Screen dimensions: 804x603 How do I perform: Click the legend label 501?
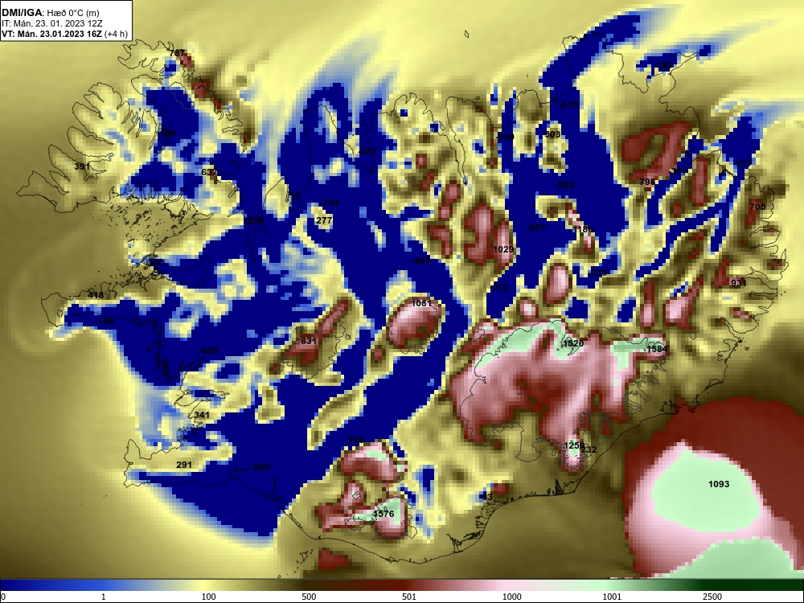click(409, 597)
